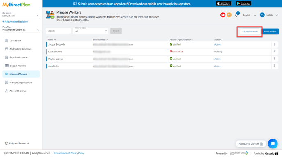The image size is (282, 157).
Task: Open Google Play download badge
Action: 243,3
